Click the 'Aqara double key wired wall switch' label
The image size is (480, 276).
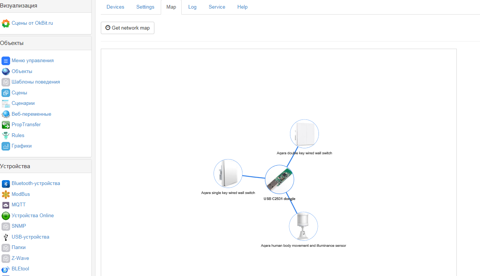(x=304, y=153)
